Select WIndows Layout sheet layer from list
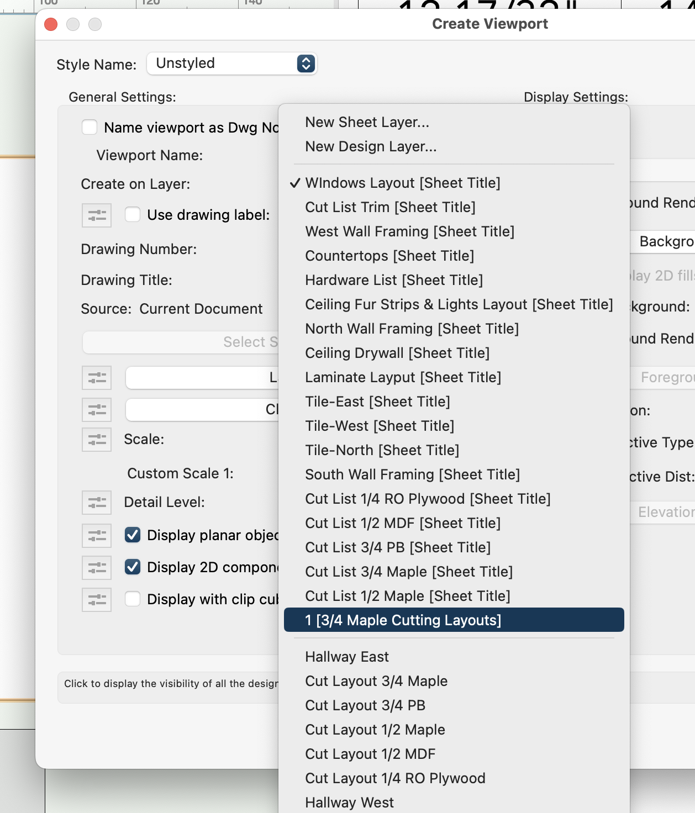Viewport: 695px width, 813px height. [403, 183]
